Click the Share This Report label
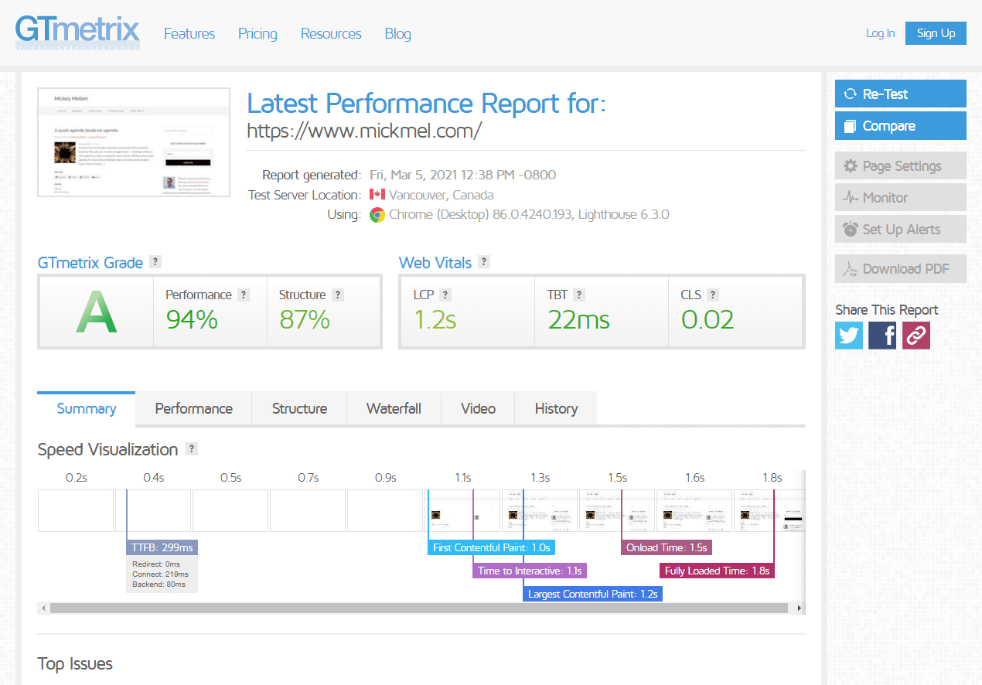Image resolution: width=982 pixels, height=685 pixels. [x=887, y=309]
